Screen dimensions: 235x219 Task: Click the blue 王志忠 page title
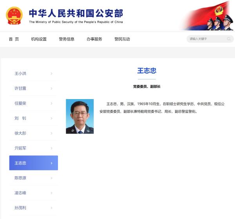[x=147, y=71]
